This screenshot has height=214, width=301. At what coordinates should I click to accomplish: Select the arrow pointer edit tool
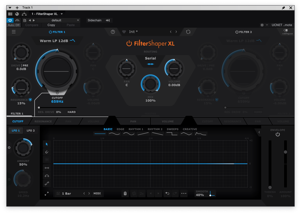click(47, 144)
